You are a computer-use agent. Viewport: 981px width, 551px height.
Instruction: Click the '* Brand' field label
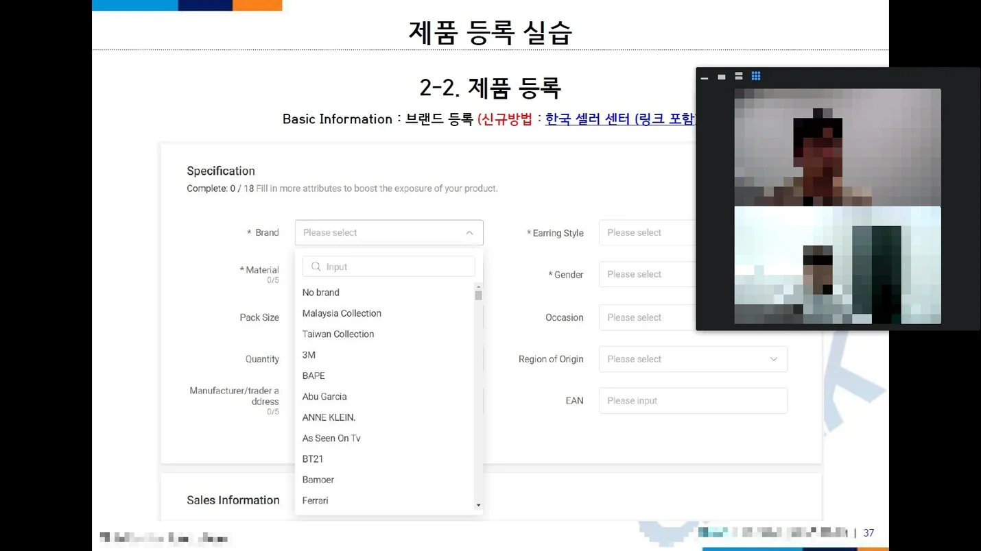coord(263,233)
